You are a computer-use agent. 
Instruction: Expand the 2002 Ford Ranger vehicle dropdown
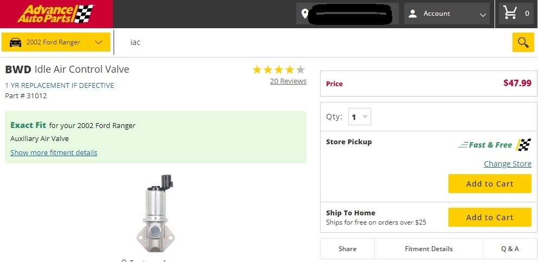click(x=98, y=42)
